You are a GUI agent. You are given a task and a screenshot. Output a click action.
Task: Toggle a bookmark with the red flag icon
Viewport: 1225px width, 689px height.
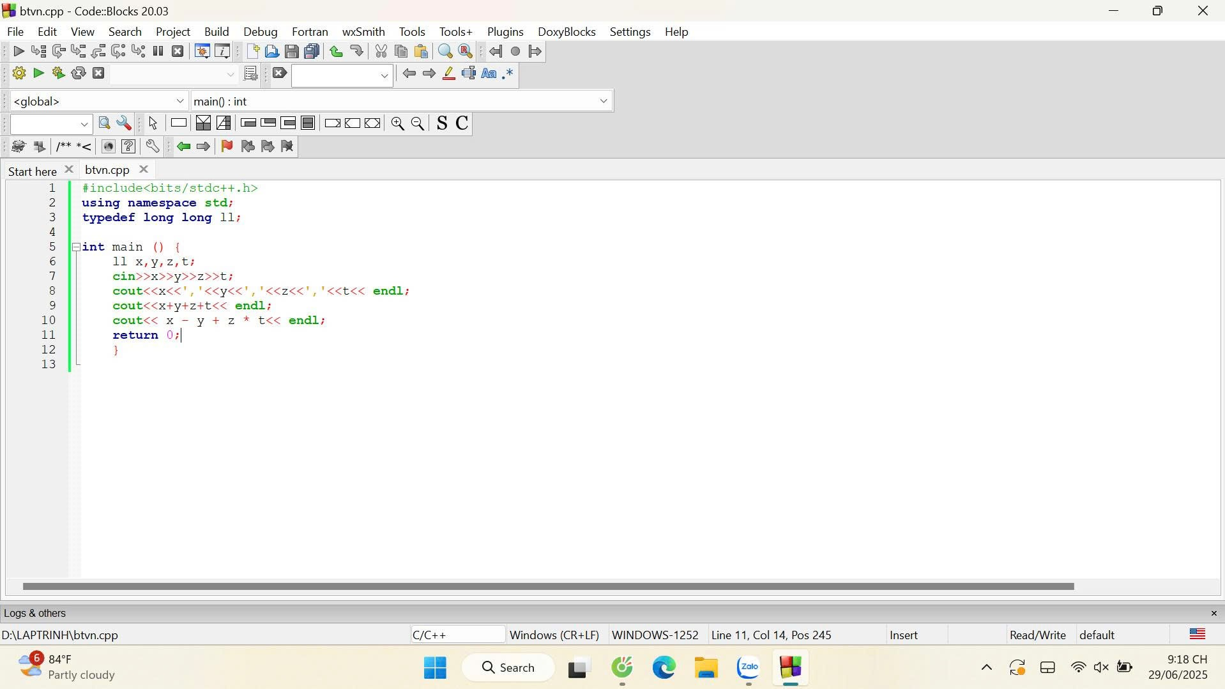pos(227,146)
